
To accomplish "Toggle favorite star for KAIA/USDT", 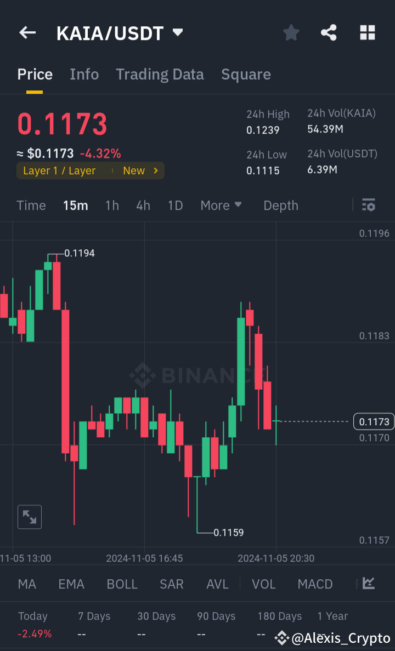I will click(291, 32).
